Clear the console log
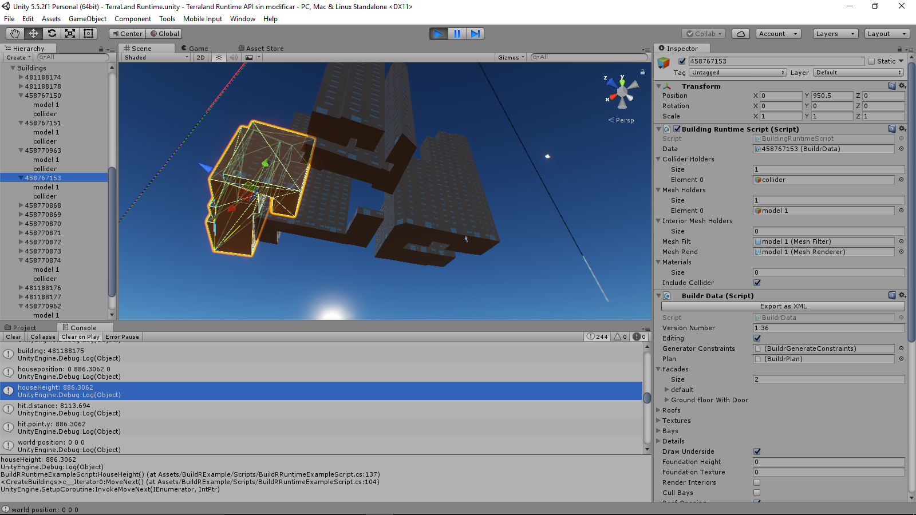 (14, 337)
